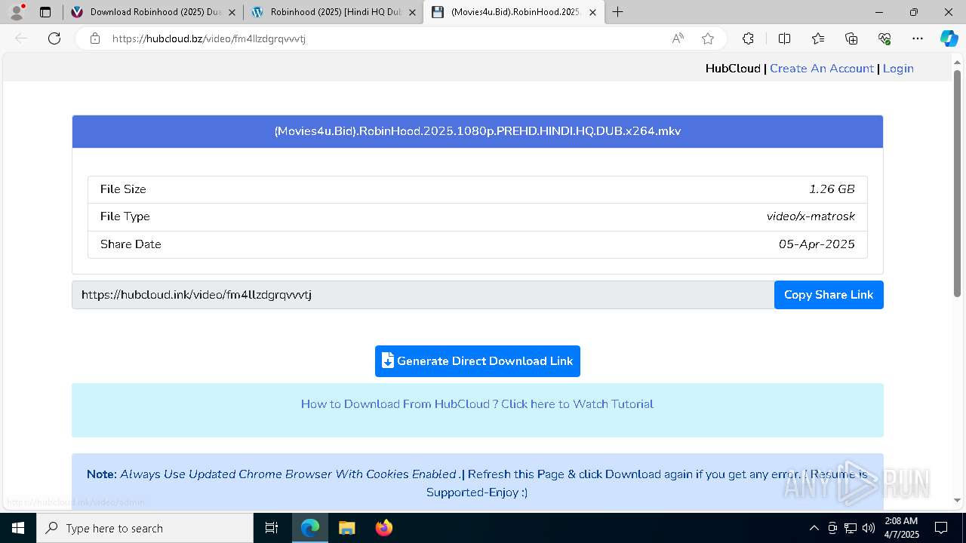Select the video/x-matrosk file type value
Image resolution: width=966 pixels, height=543 pixels.
pos(811,216)
